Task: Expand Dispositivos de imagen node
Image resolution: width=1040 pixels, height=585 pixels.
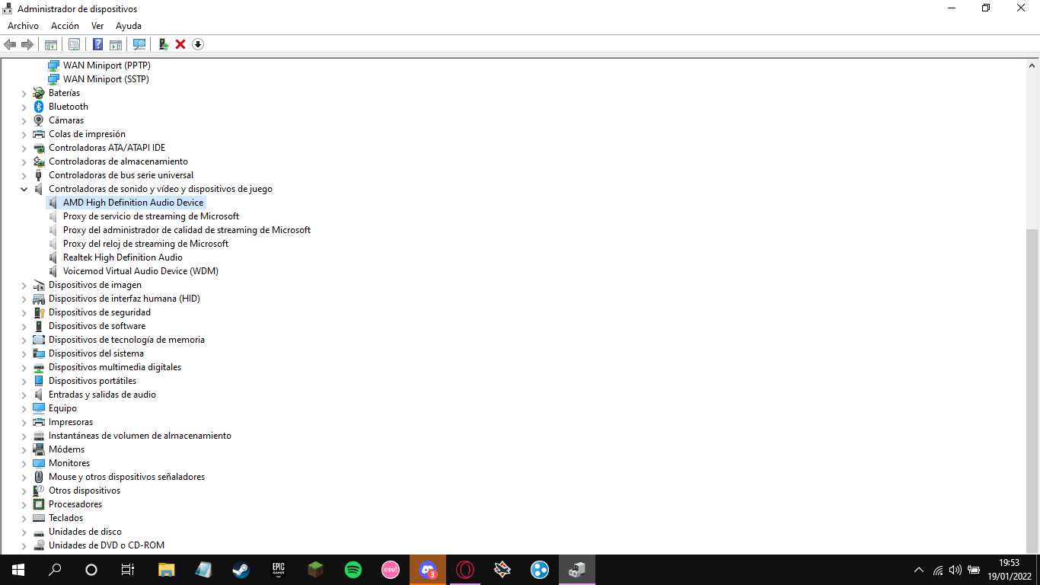Action: pos(24,285)
